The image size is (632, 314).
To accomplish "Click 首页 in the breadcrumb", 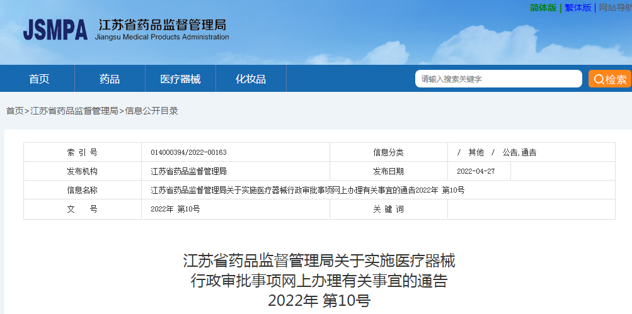I will click(x=15, y=111).
